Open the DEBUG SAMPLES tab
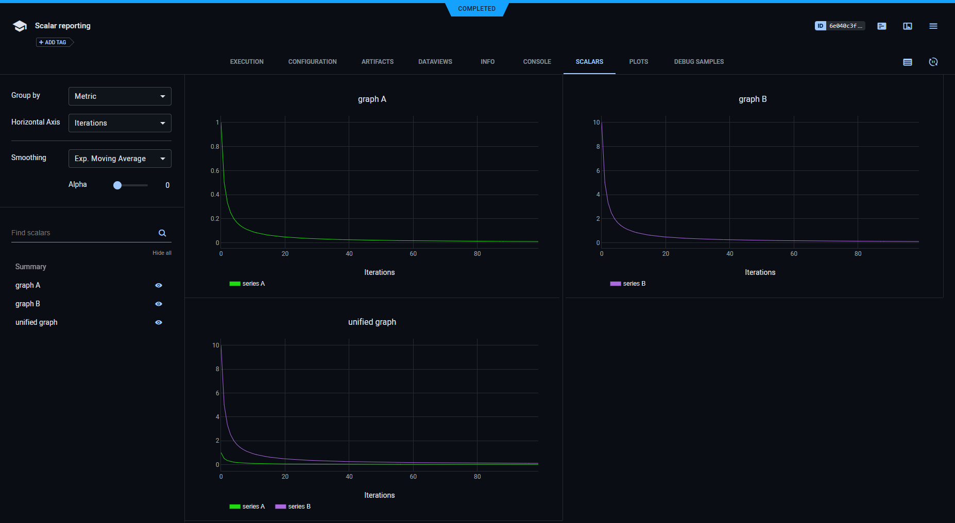 pos(698,62)
